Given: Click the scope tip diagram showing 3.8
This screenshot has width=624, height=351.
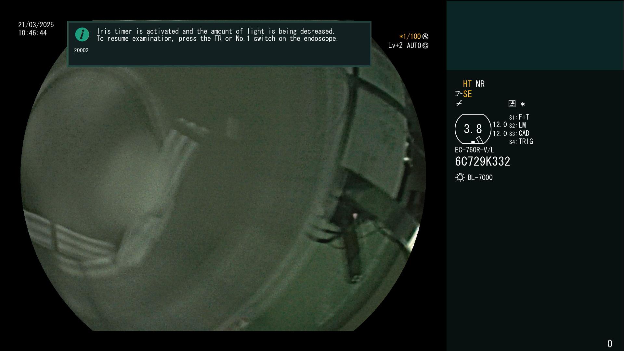Looking at the screenshot, I should [473, 129].
